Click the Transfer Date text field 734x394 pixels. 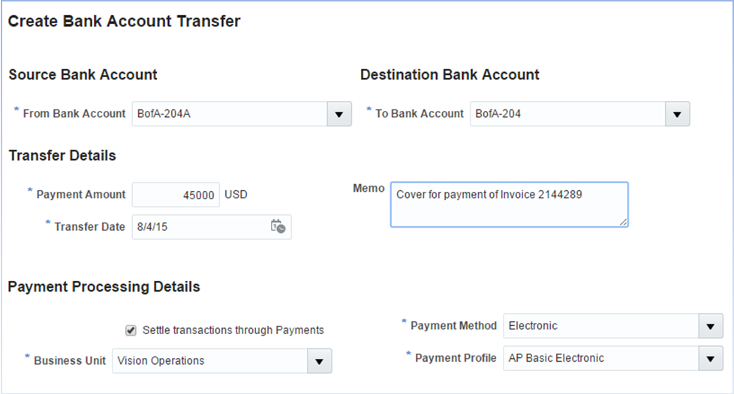click(x=199, y=226)
